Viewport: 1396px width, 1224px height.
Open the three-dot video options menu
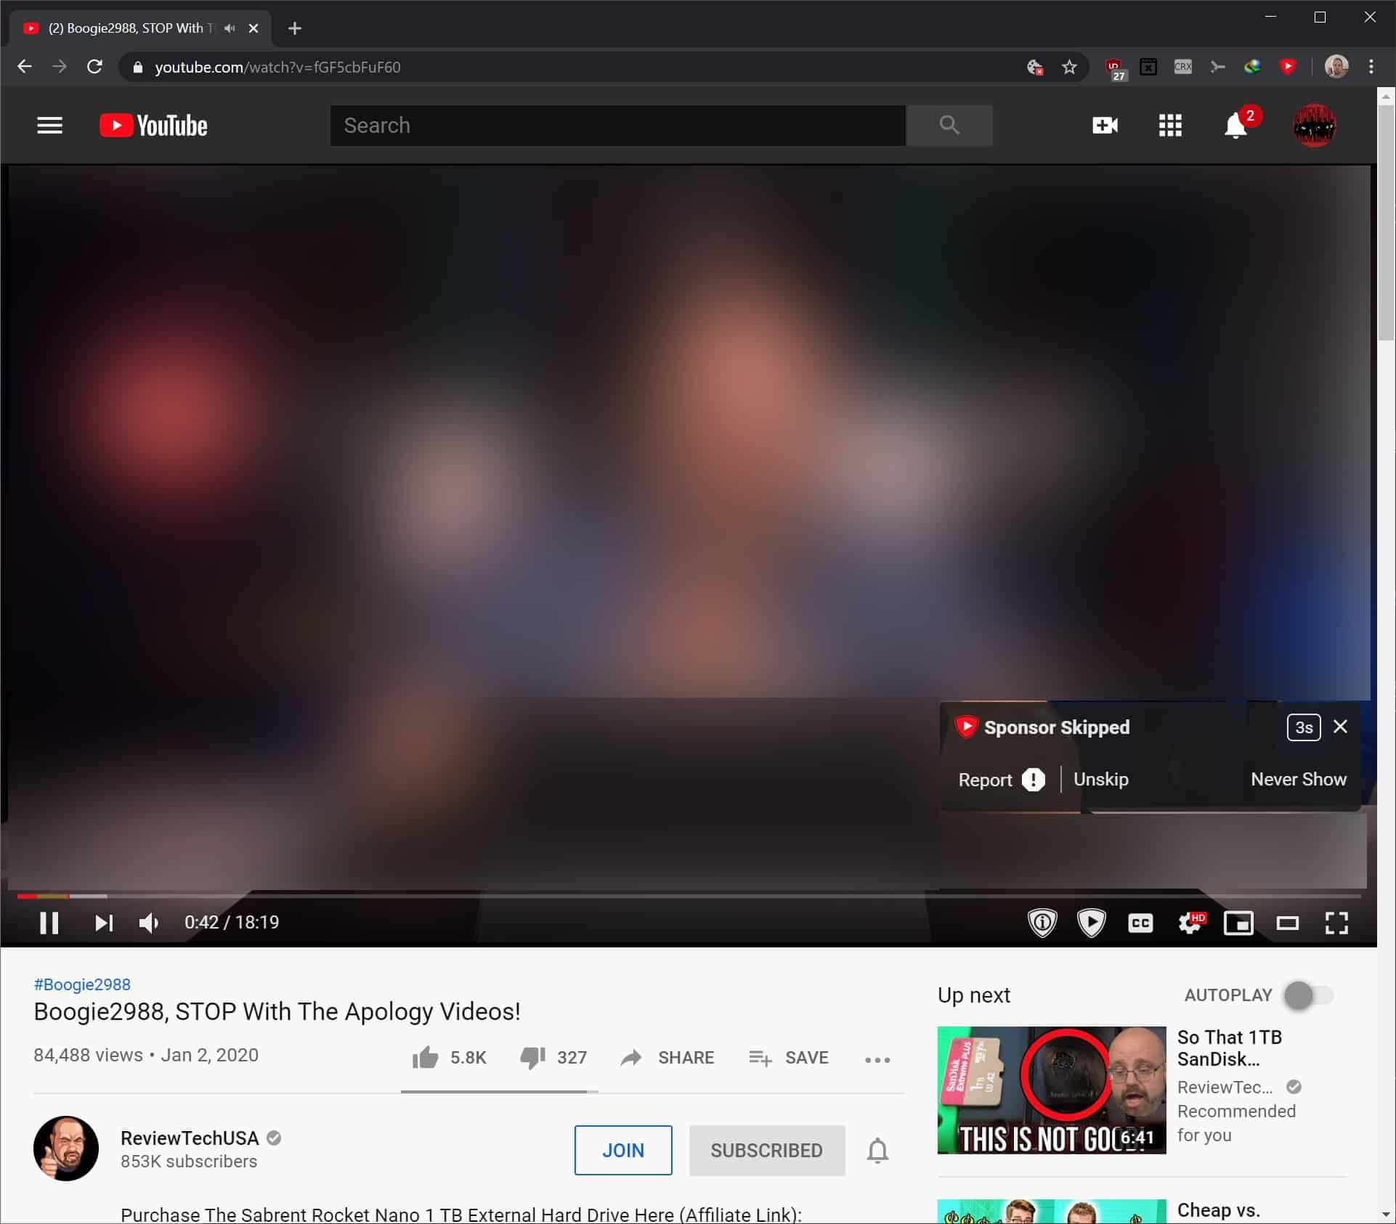877,1058
